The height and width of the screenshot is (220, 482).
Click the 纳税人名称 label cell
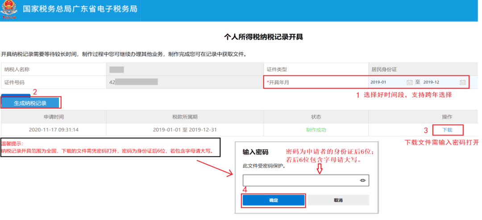(54, 69)
